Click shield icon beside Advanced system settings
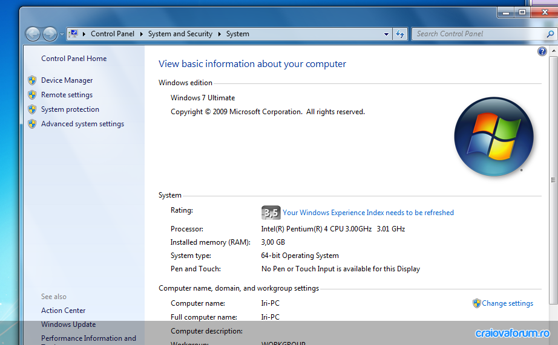 tap(32, 124)
